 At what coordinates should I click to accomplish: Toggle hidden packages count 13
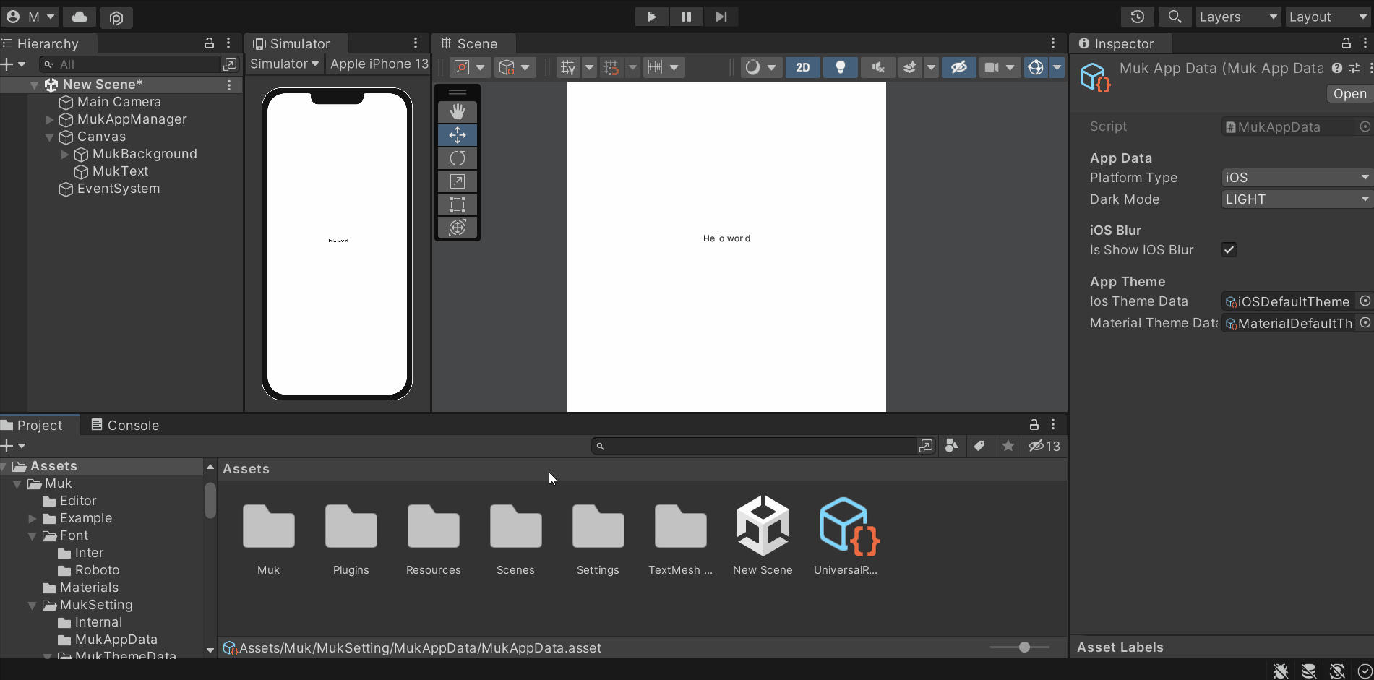click(1044, 446)
